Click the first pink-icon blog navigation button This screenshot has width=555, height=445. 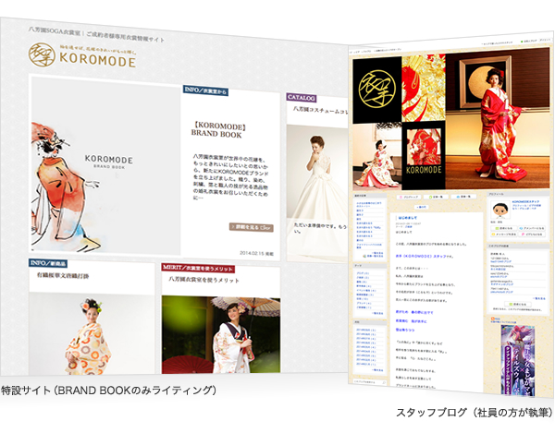tap(409, 197)
